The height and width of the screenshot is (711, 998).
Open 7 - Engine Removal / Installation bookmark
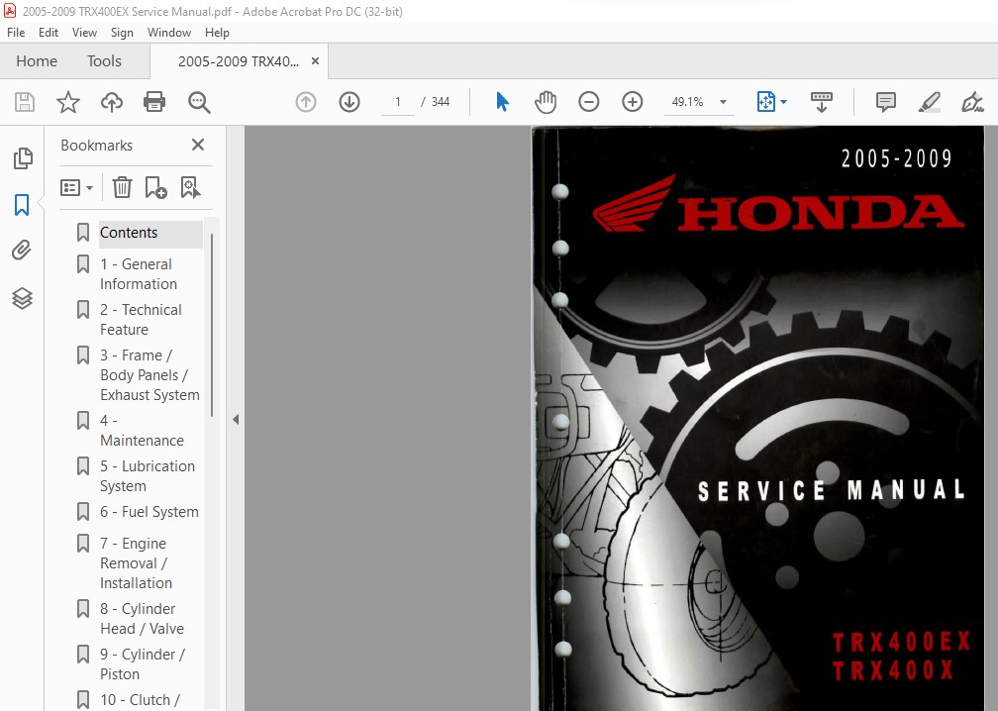pos(137,563)
